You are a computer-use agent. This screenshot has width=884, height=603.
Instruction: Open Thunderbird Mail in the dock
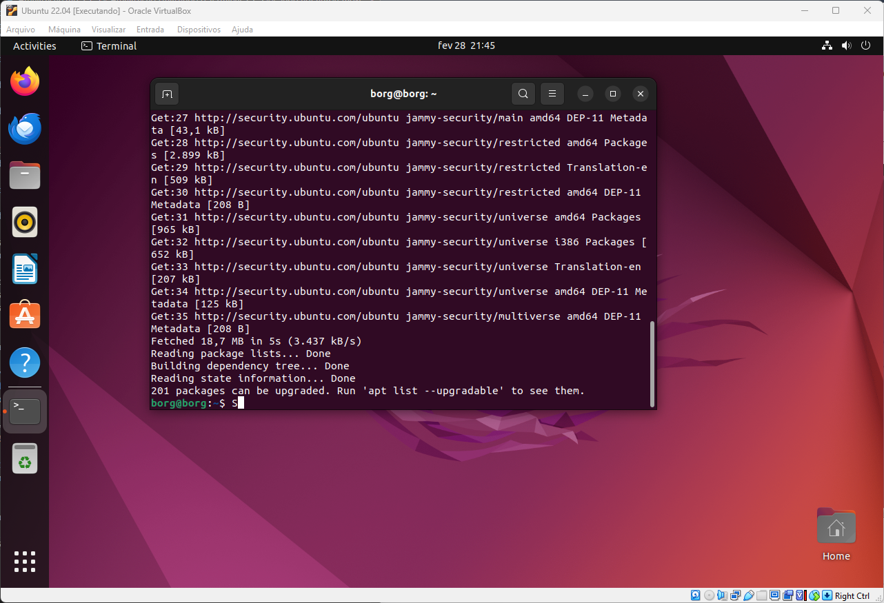point(25,129)
